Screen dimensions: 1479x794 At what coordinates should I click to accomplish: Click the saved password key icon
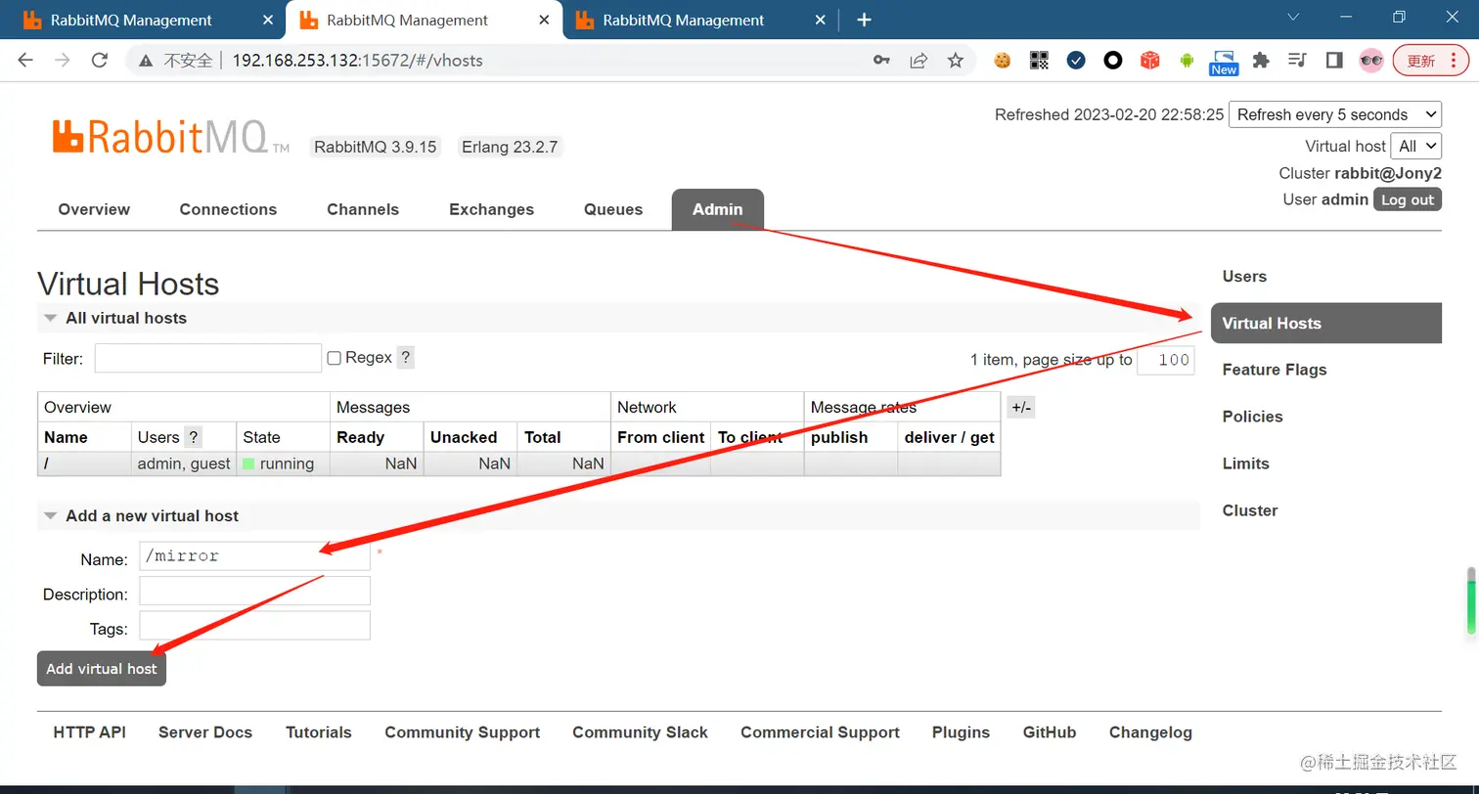tap(881, 60)
